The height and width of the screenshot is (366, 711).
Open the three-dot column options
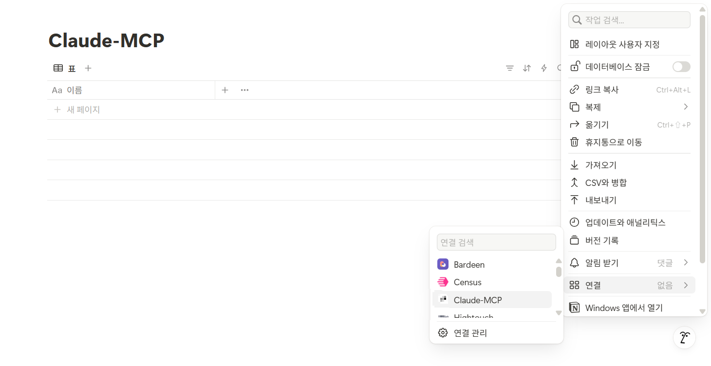point(244,90)
